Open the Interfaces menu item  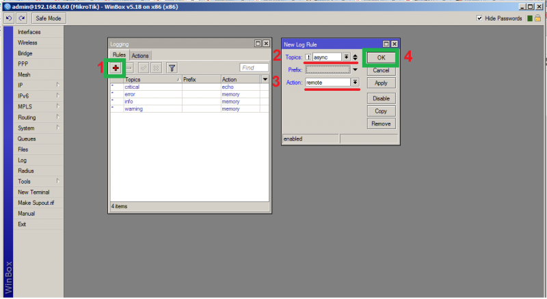click(x=29, y=32)
